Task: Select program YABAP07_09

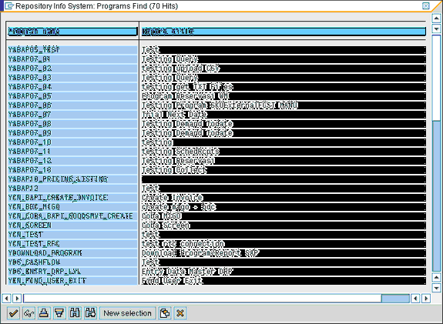Action: pos(72,133)
